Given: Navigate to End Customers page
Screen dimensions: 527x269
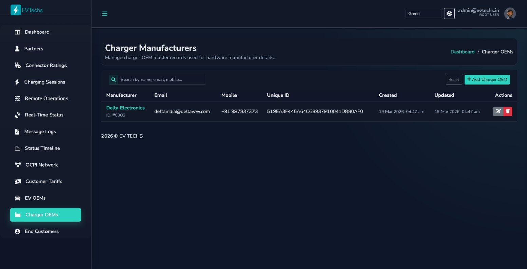Looking at the screenshot, I should (x=42, y=231).
